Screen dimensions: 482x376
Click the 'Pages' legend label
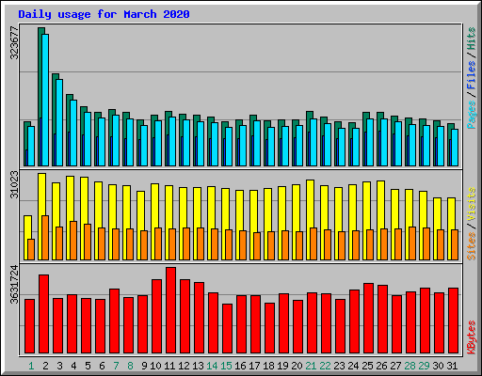[x=472, y=115]
